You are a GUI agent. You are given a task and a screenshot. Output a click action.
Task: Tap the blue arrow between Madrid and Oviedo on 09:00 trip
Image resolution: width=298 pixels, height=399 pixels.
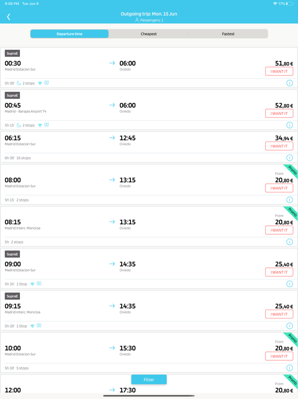click(x=111, y=263)
